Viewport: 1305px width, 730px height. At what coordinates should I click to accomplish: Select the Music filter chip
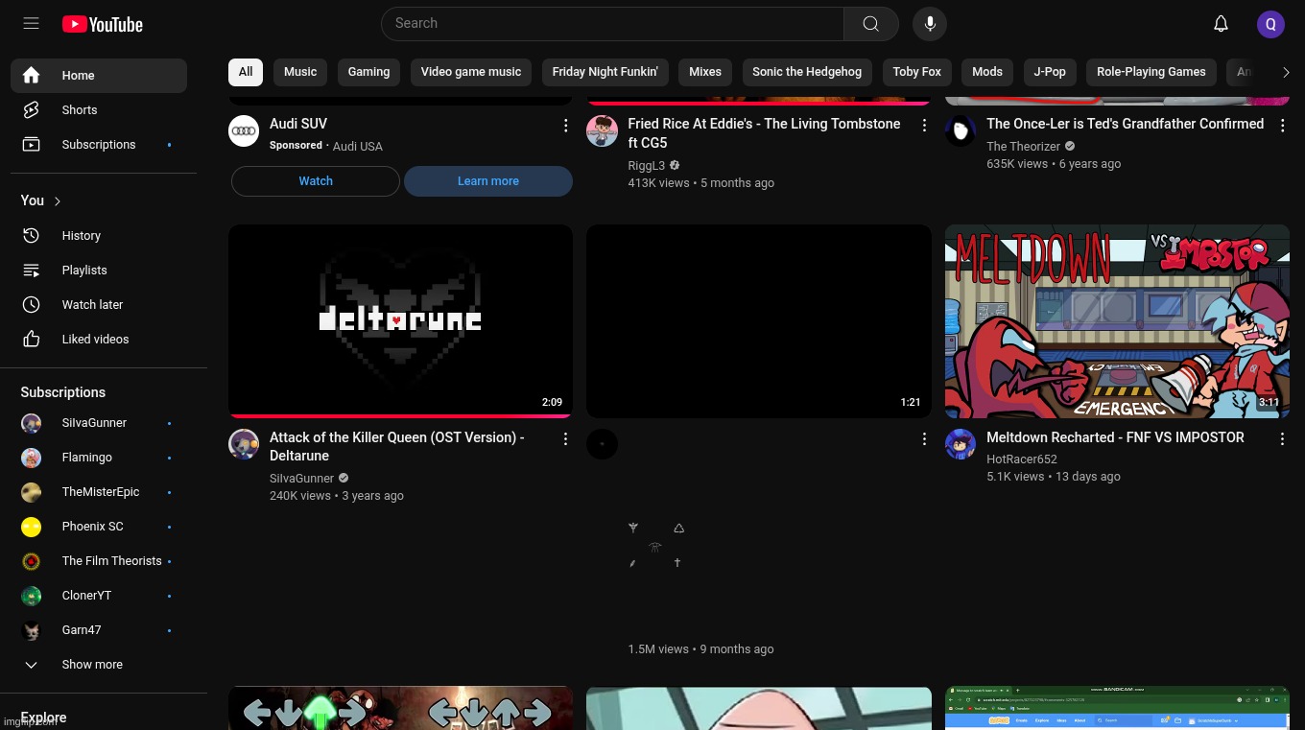pyautogui.click(x=300, y=72)
